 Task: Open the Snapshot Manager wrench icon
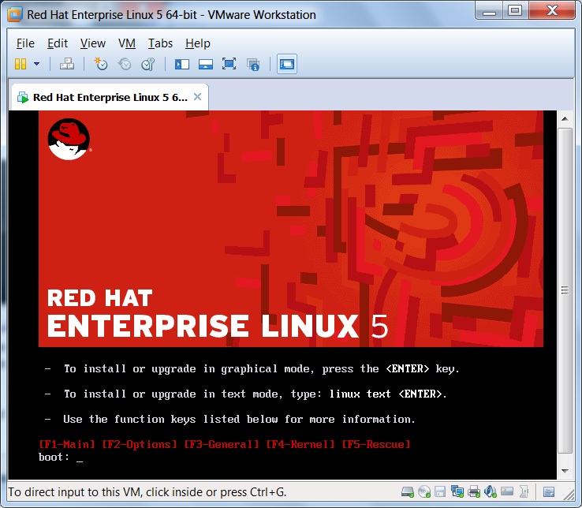[148, 64]
